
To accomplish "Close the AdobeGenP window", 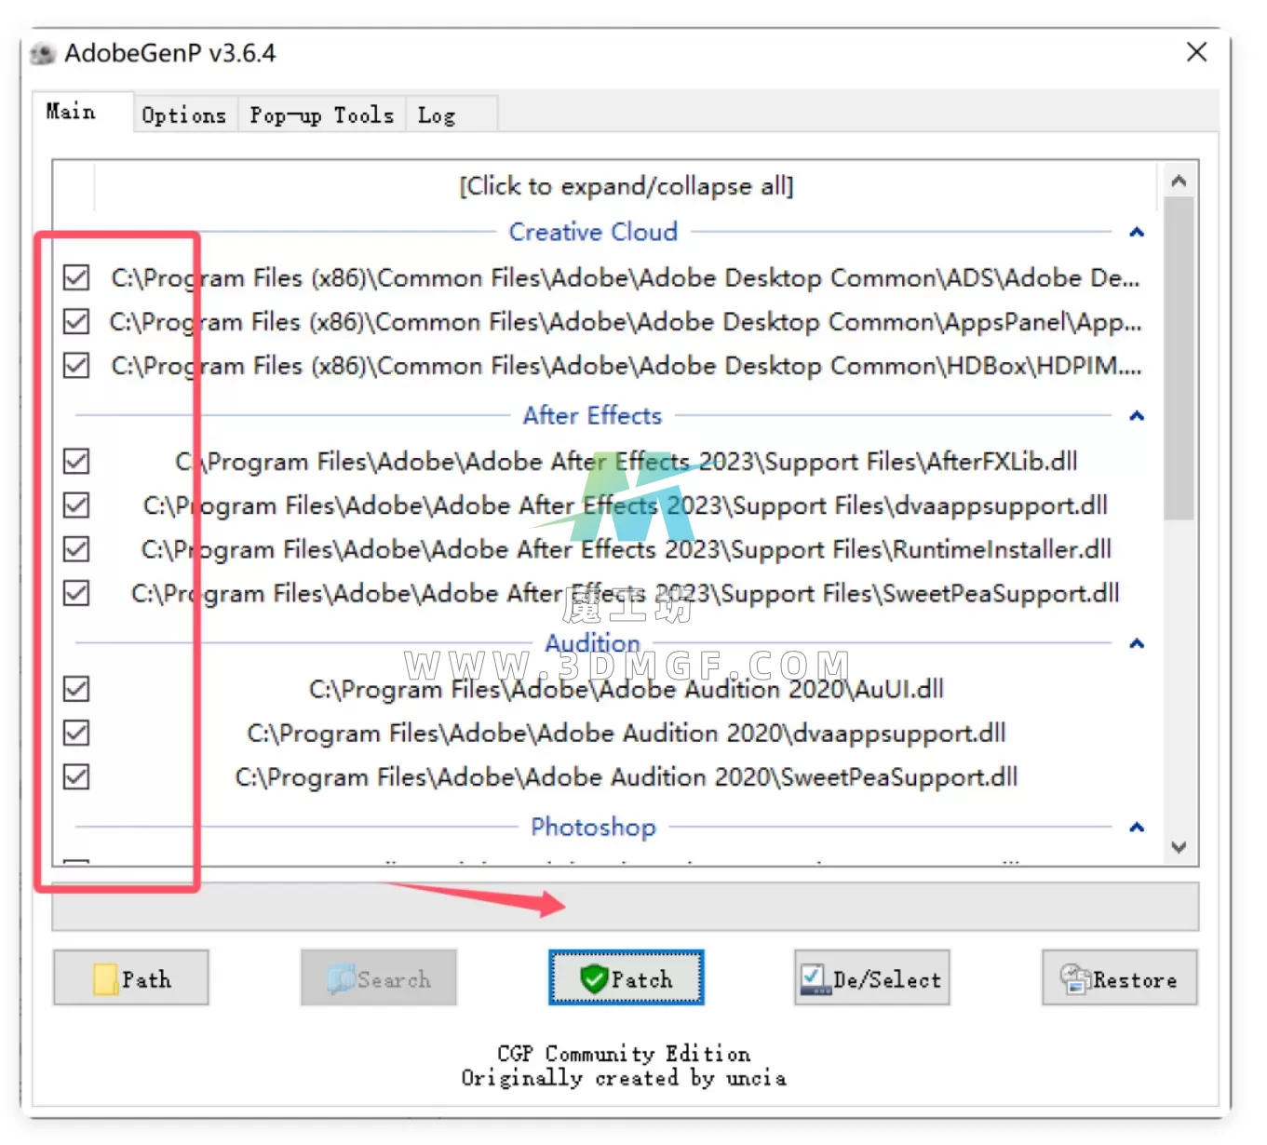I will pyautogui.click(x=1196, y=52).
